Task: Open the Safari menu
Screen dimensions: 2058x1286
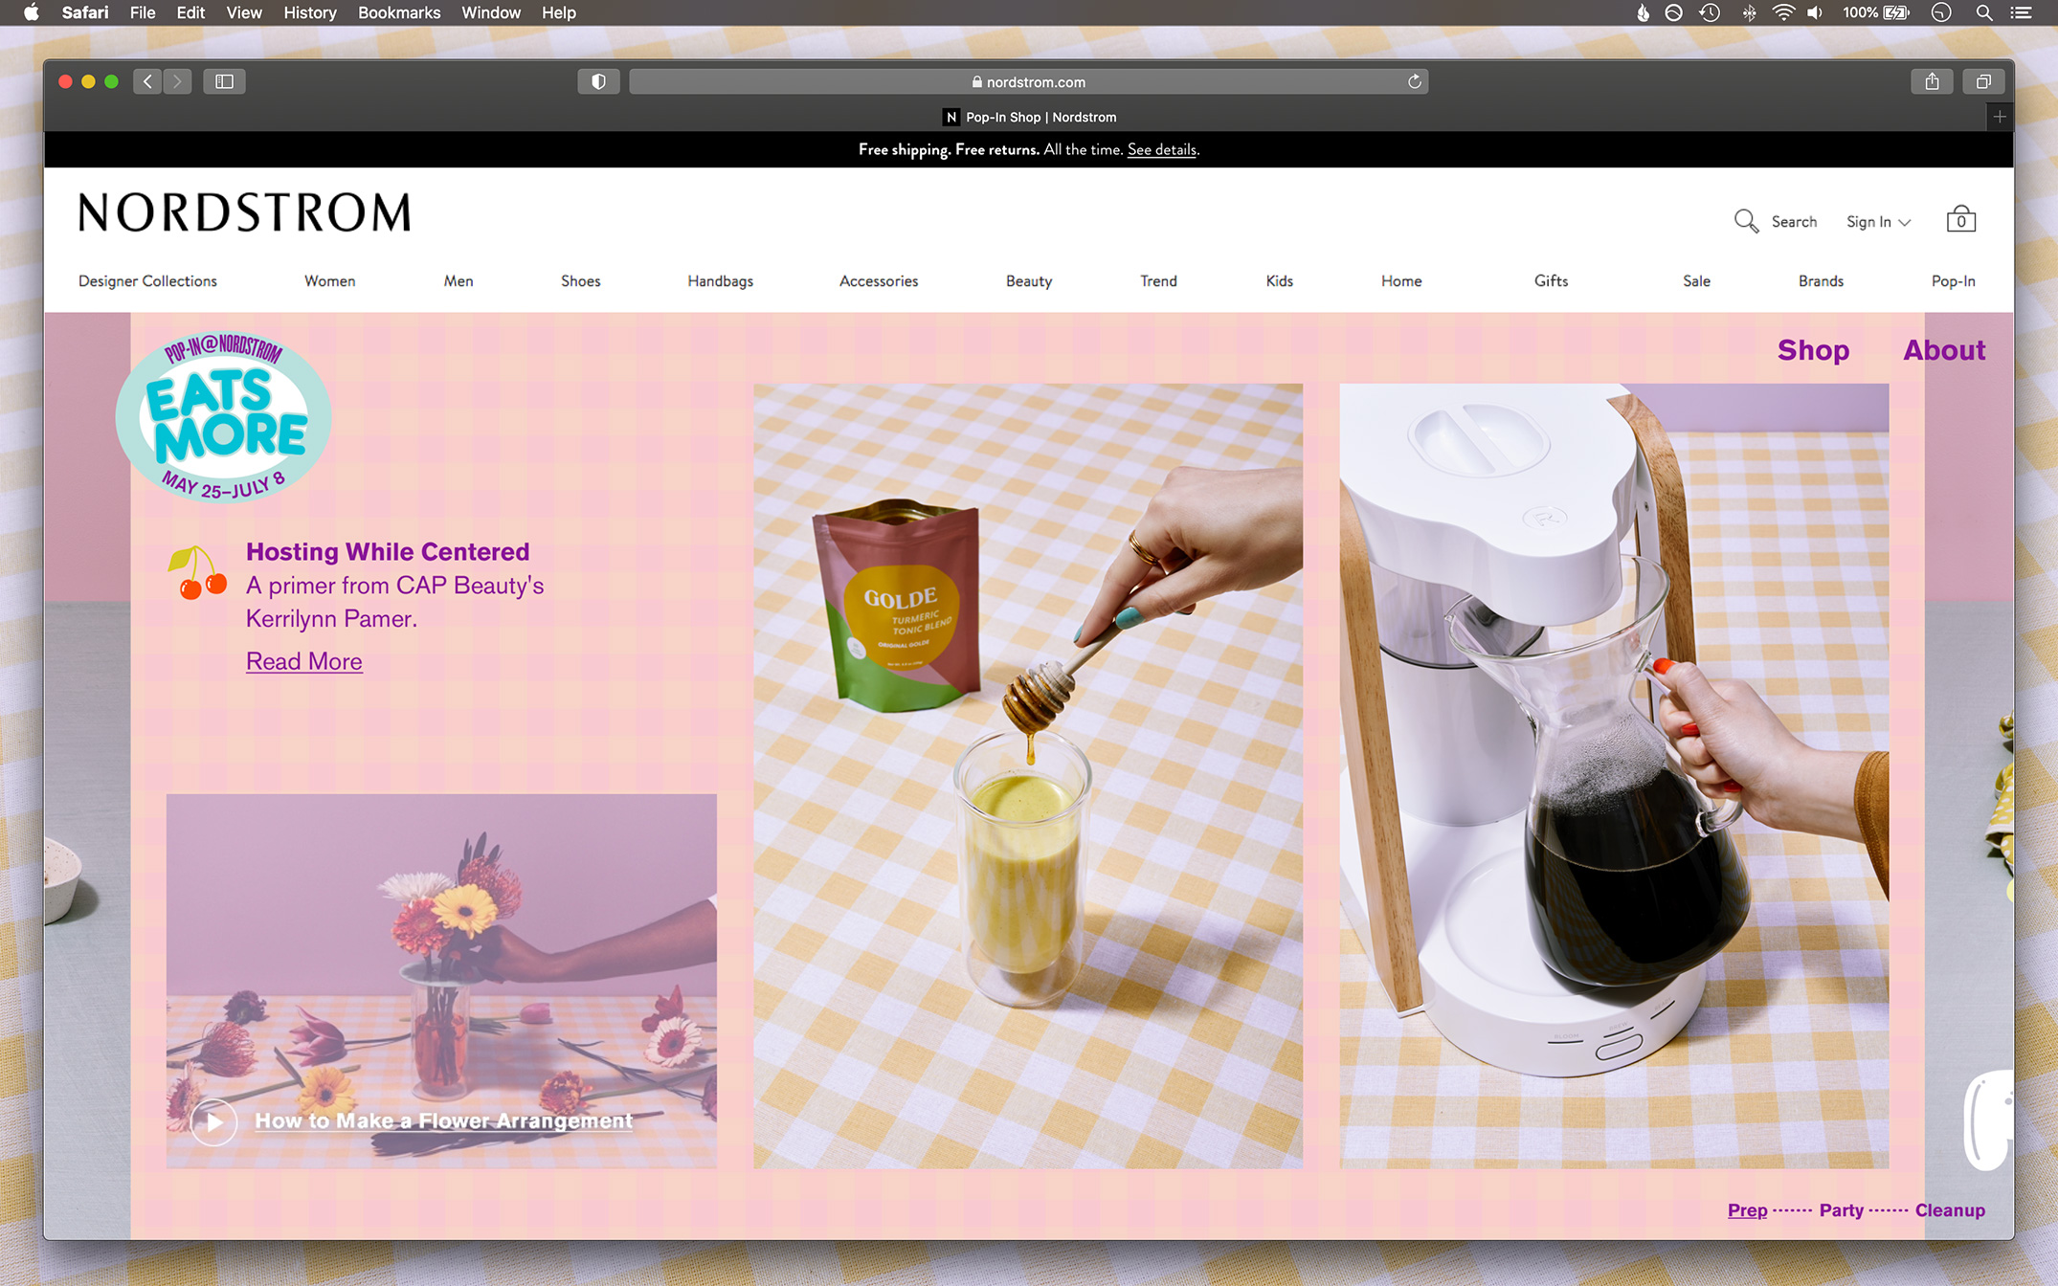Action: (x=85, y=12)
